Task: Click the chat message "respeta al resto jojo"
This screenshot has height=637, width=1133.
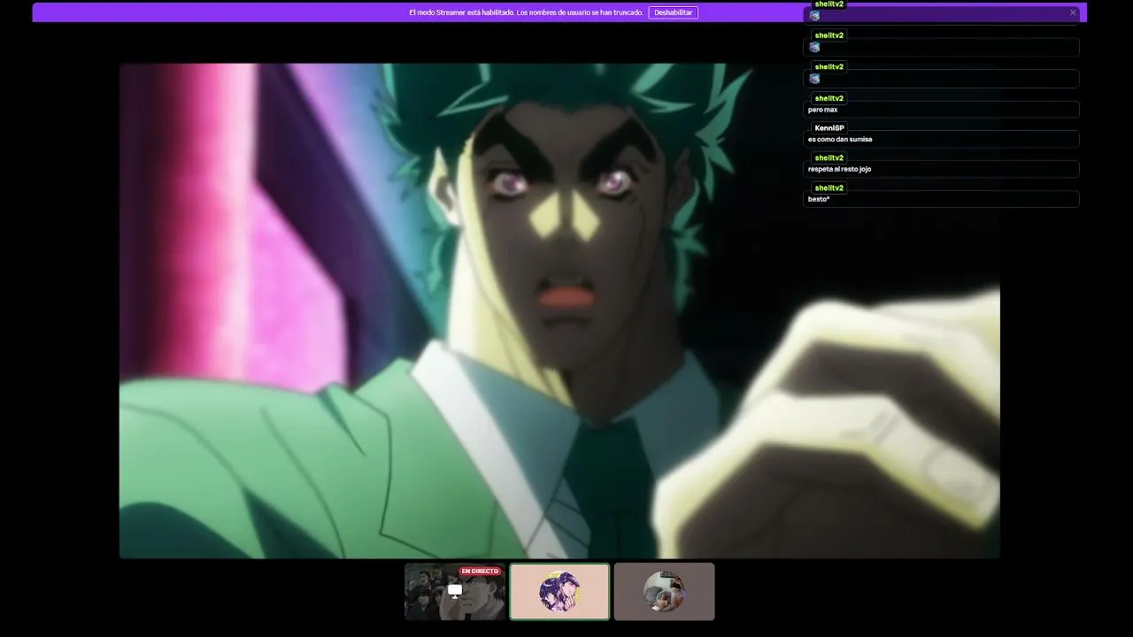Action: pyautogui.click(x=839, y=169)
